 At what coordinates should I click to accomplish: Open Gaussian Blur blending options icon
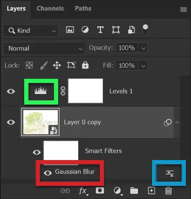(170, 173)
